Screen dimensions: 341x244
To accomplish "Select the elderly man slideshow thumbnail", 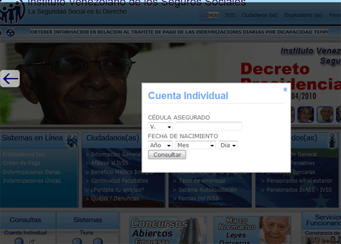I will (325, 115).
